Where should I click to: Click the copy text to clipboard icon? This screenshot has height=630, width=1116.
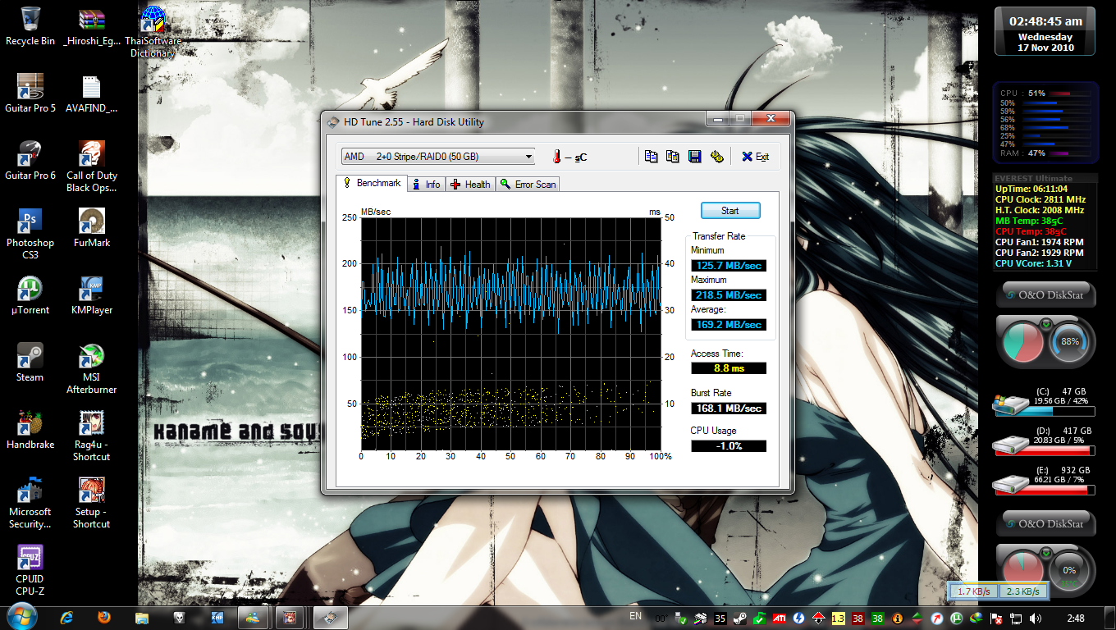point(652,157)
